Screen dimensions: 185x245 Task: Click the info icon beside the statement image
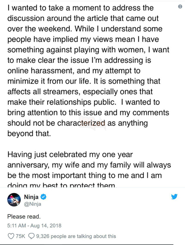click(x=180, y=6)
